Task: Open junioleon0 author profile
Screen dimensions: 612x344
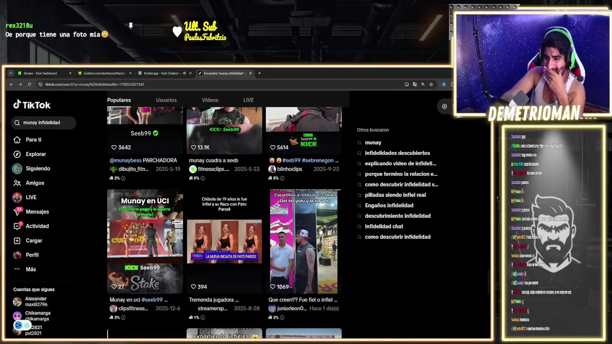Action: pyautogui.click(x=292, y=309)
